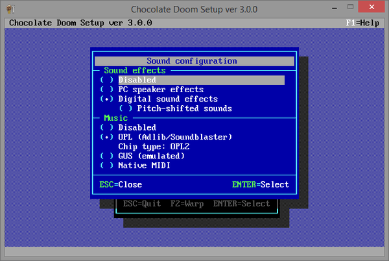
Task: Click the Chocolate Doom Setup ver 3.0.0 header text
Action: (x=80, y=23)
